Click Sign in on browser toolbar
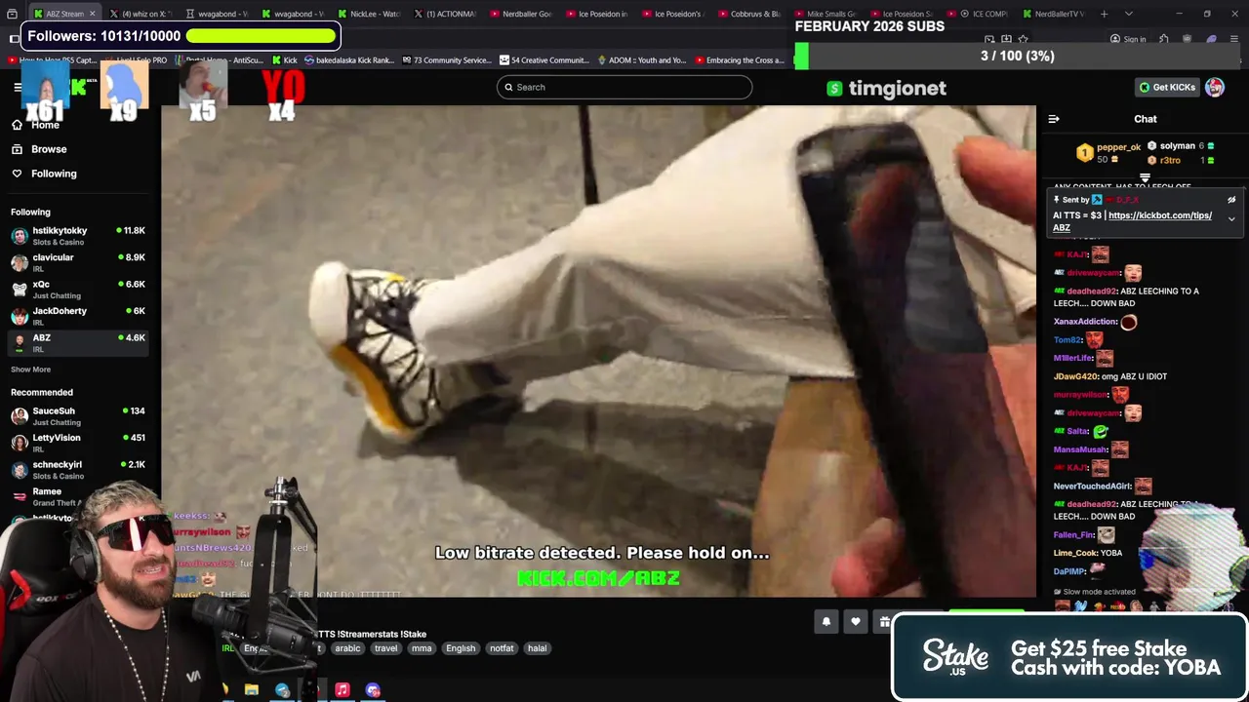 (x=1128, y=39)
